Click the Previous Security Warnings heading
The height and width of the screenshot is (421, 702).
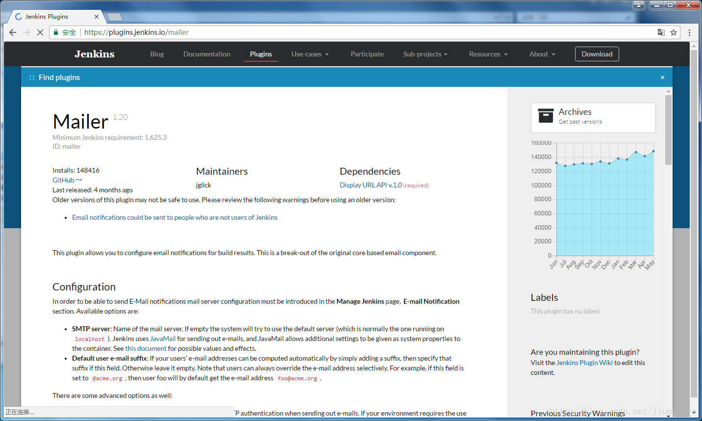pos(578,413)
